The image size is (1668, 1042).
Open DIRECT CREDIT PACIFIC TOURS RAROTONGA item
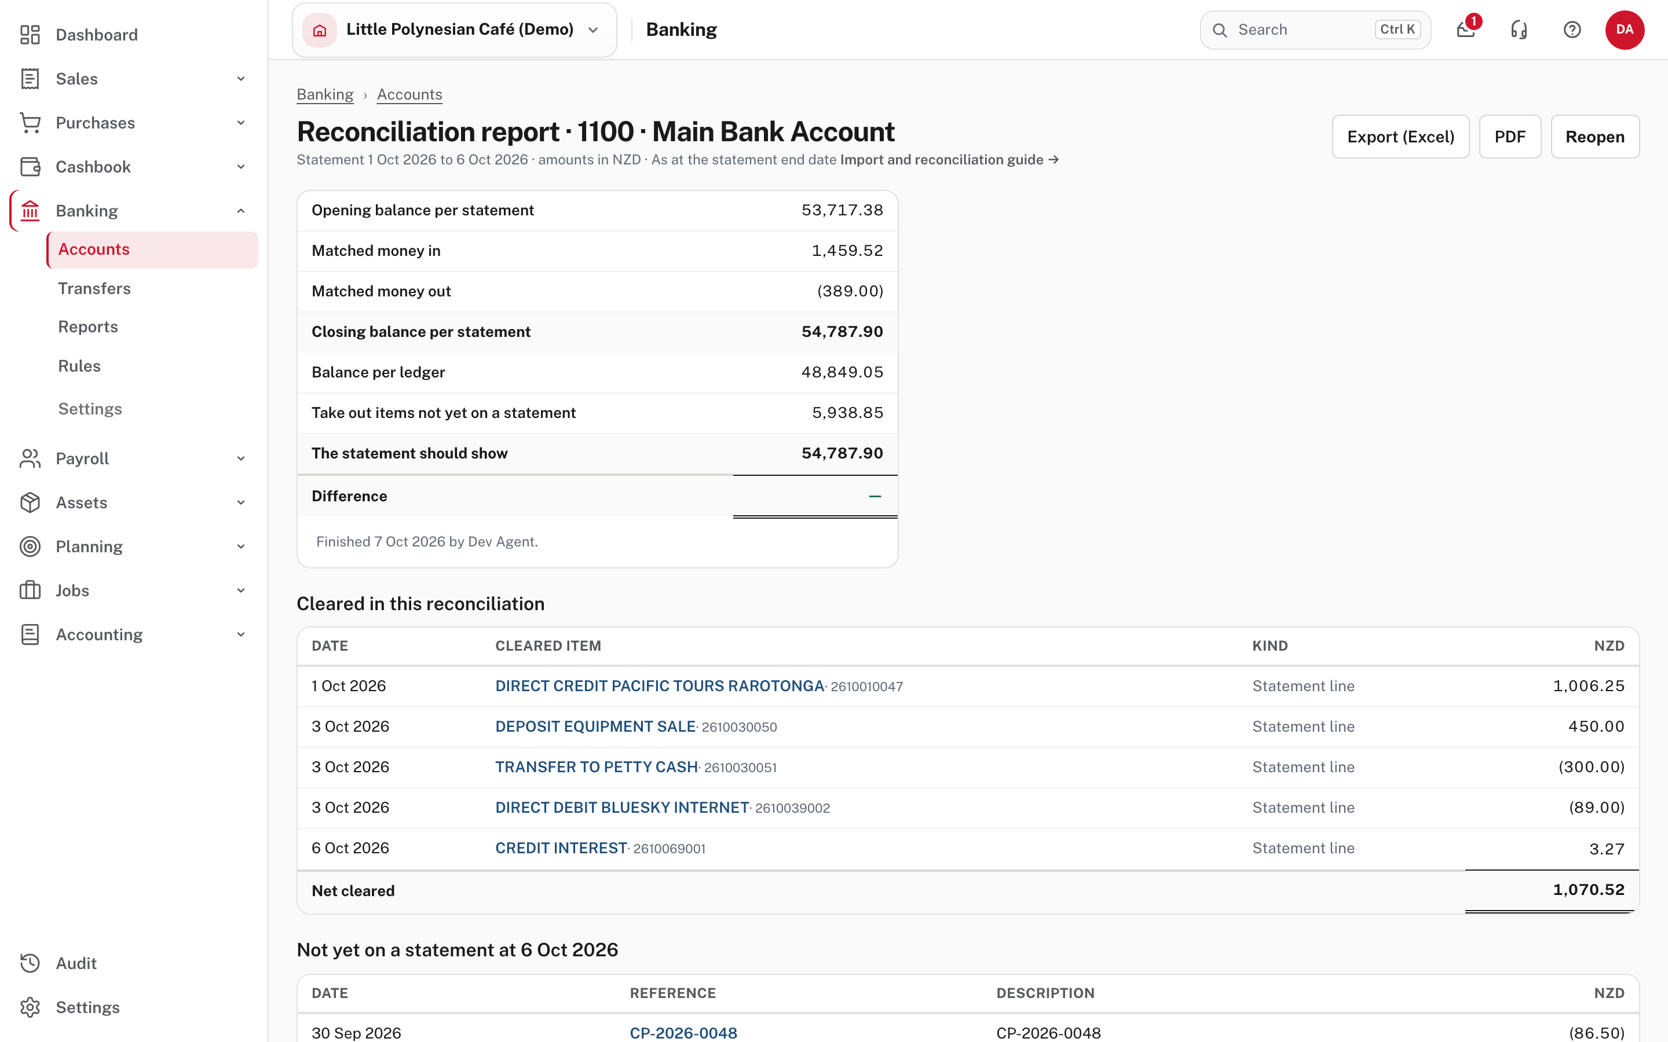click(x=660, y=686)
